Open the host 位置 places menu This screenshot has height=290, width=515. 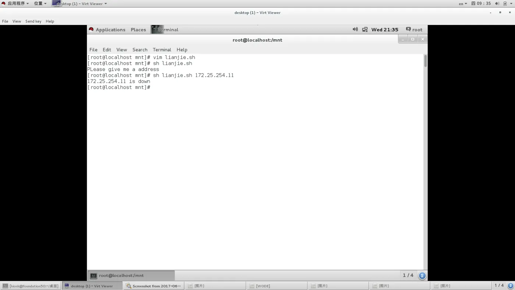click(40, 3)
